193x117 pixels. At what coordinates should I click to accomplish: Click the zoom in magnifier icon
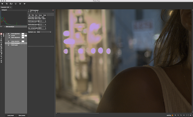tap(175, 115)
